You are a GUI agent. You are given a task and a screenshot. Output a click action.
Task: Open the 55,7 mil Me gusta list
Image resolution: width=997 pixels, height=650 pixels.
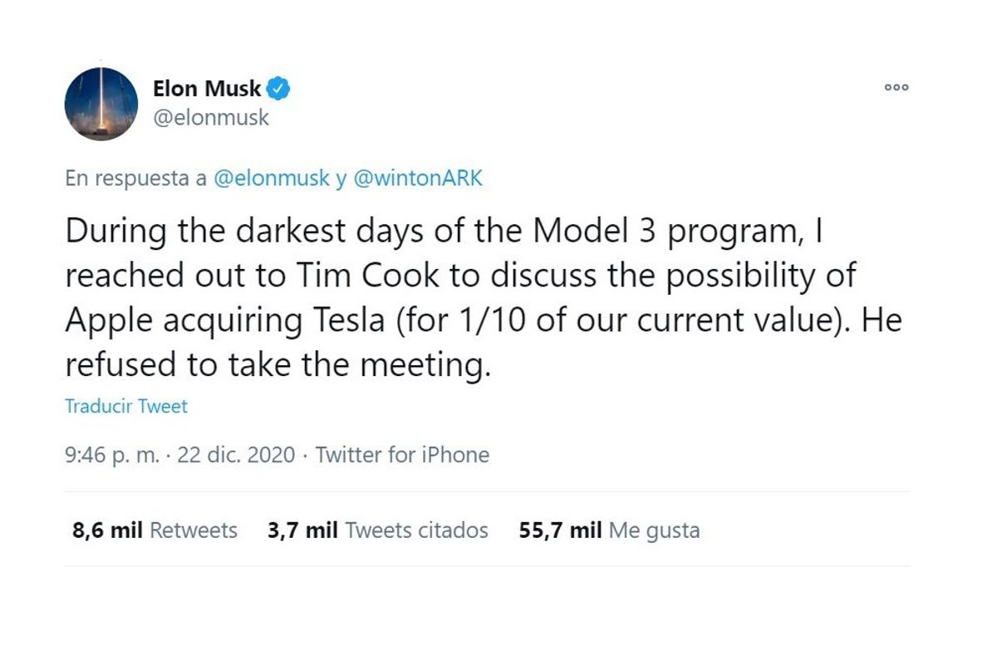(609, 530)
